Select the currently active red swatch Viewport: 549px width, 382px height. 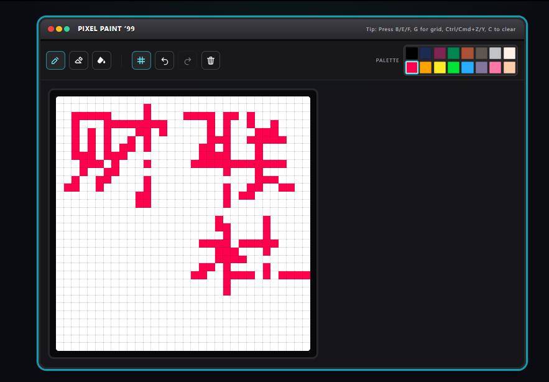412,67
